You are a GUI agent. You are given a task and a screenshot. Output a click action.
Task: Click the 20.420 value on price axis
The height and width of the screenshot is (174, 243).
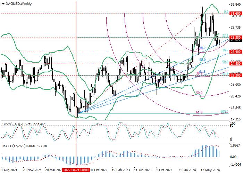[x=236, y=96]
